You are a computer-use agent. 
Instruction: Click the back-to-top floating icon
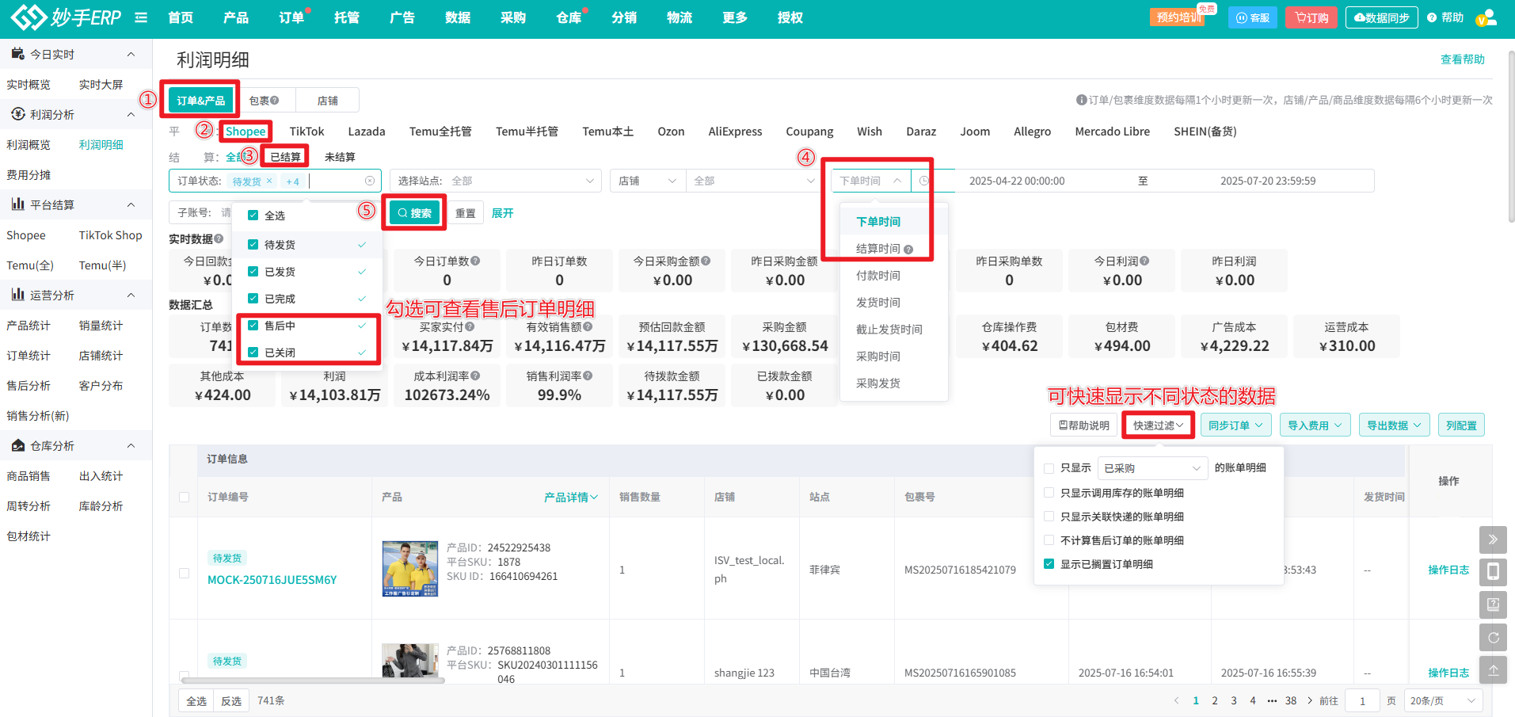point(1493,669)
